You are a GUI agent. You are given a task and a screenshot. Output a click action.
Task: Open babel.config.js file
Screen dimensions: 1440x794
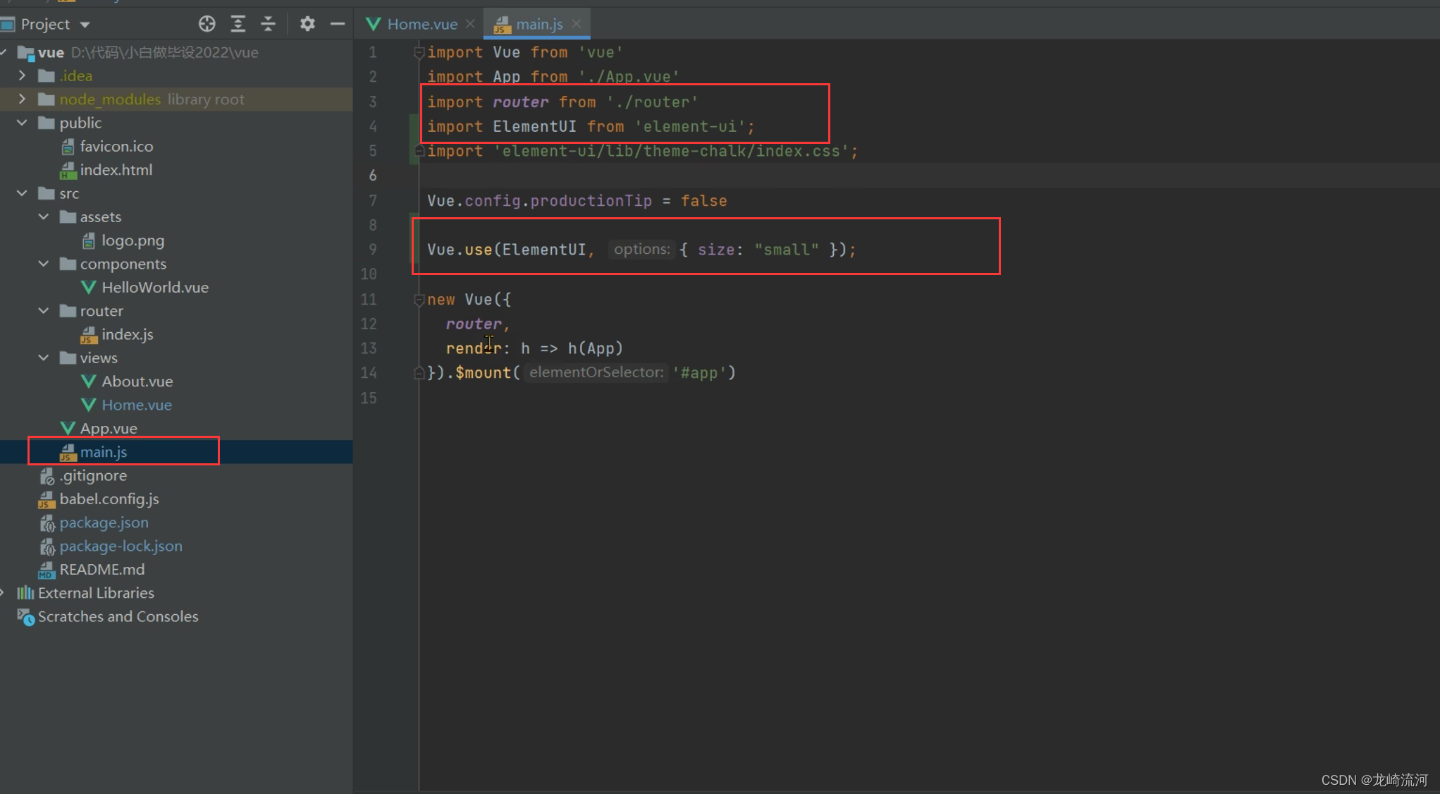pos(109,499)
